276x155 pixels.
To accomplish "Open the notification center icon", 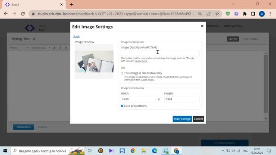I will [269, 151].
